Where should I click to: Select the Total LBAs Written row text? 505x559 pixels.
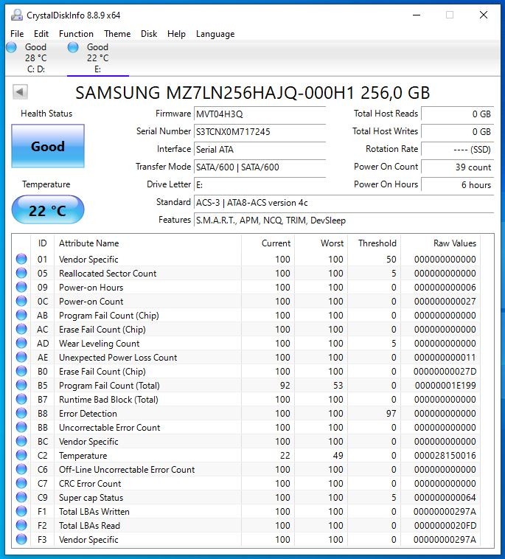94,512
